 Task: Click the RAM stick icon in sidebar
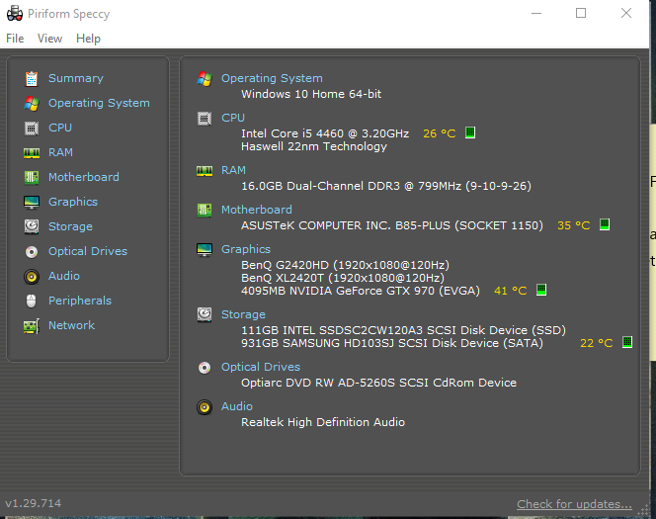tap(32, 153)
